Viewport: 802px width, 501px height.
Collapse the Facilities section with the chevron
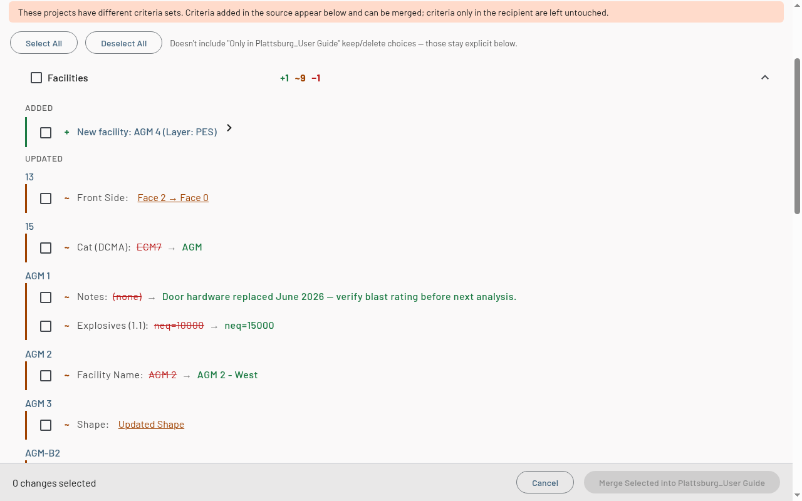(x=764, y=78)
